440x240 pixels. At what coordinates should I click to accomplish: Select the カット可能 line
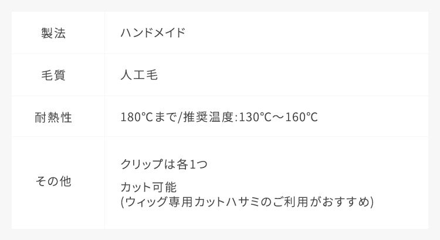(x=148, y=188)
